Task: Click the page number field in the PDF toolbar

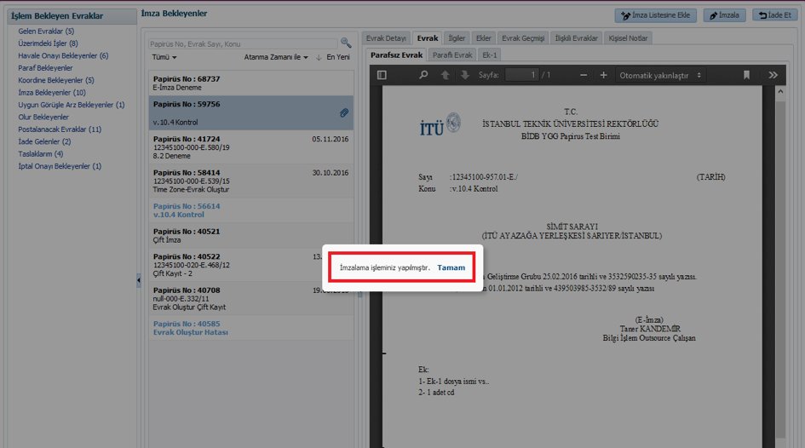Action: coord(521,75)
